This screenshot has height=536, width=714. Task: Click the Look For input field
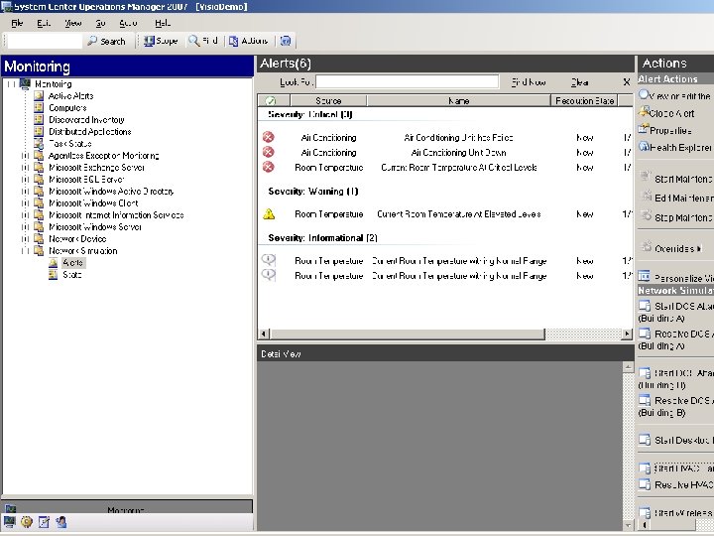pyautogui.click(x=408, y=82)
